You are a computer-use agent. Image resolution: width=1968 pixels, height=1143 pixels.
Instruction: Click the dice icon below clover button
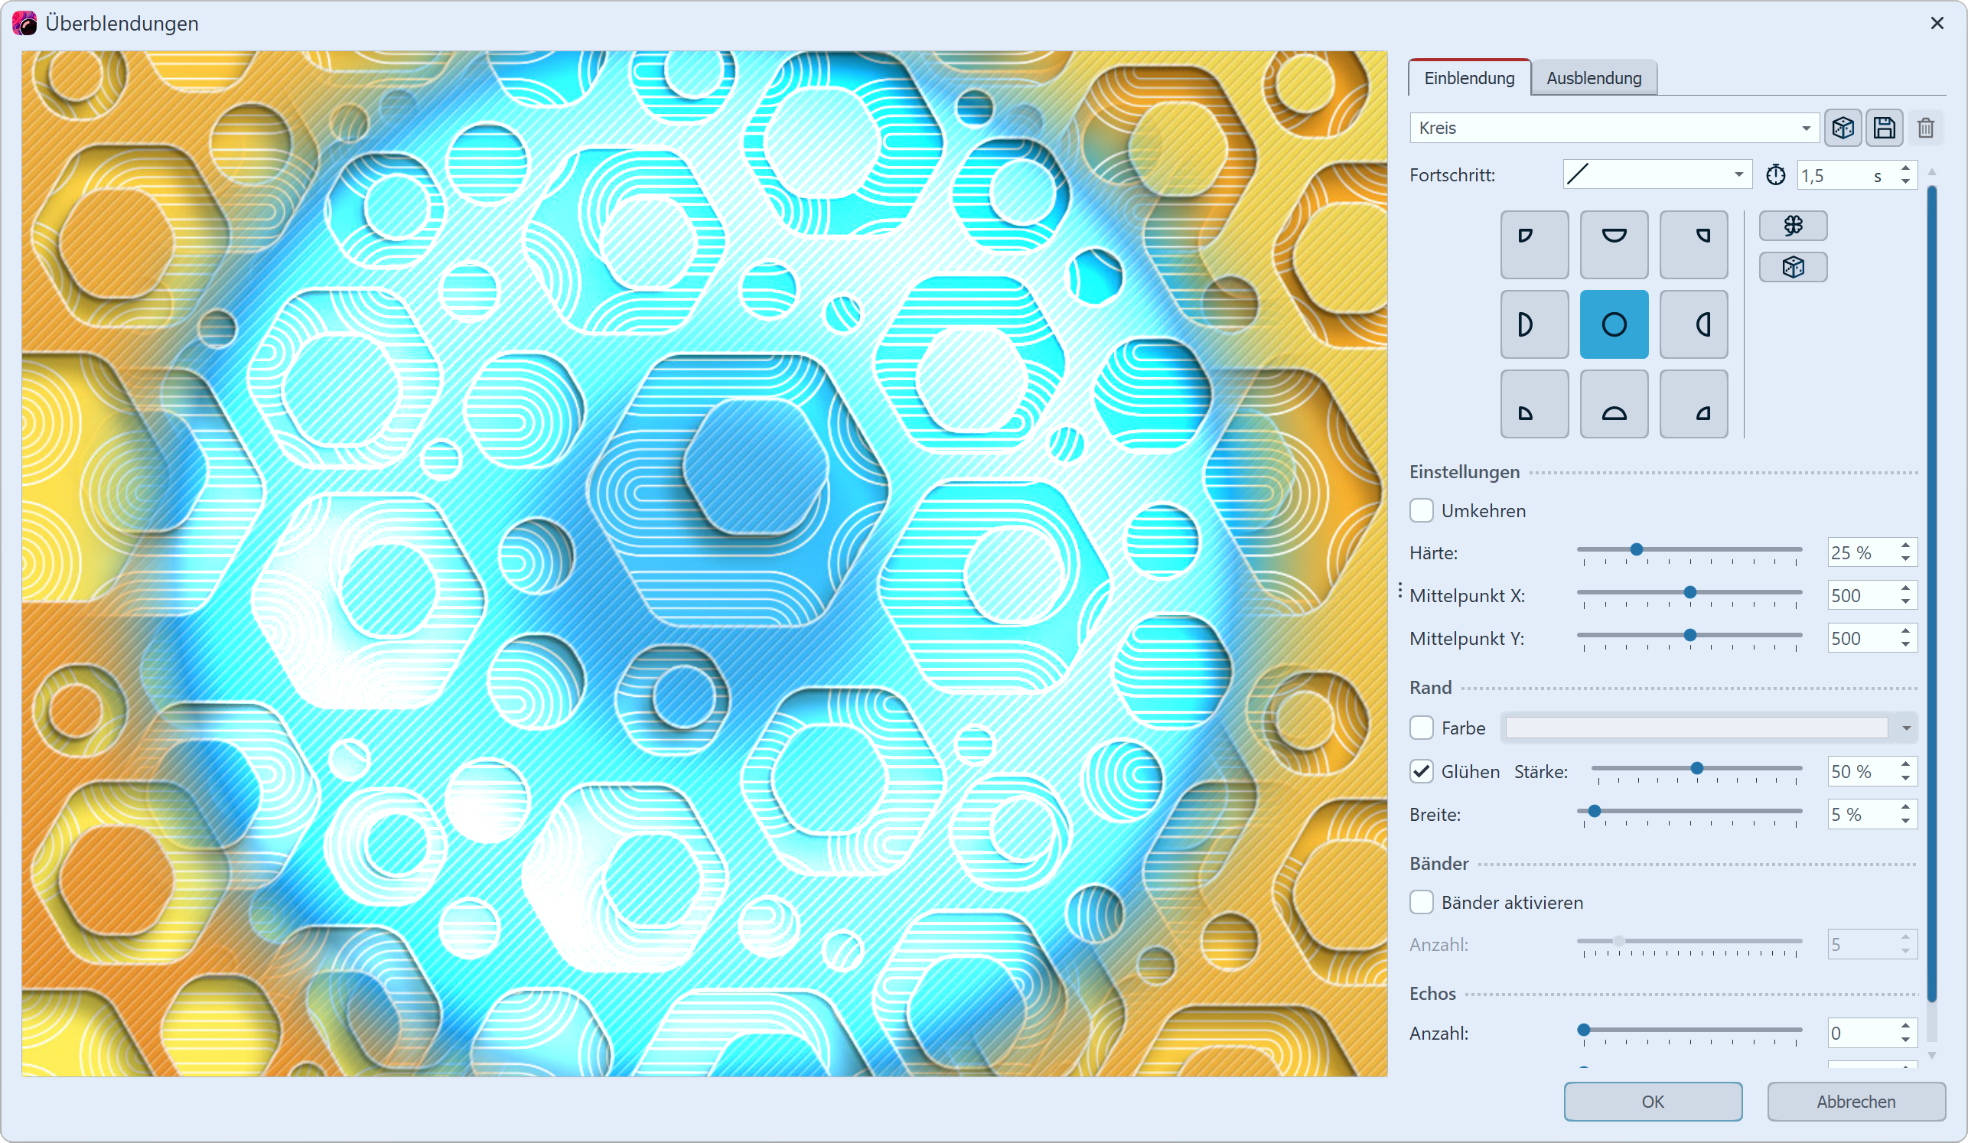tap(1792, 267)
